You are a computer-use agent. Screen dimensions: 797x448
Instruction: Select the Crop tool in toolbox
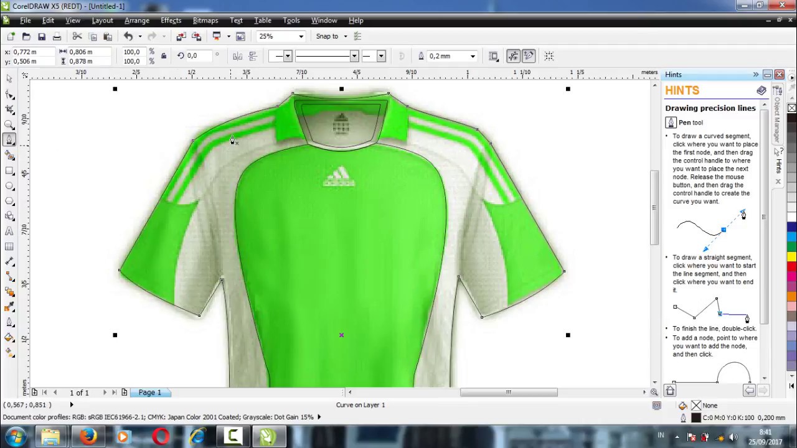click(x=9, y=109)
